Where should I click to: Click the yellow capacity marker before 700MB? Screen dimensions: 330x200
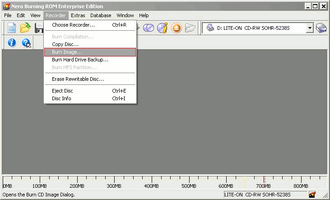245,182
